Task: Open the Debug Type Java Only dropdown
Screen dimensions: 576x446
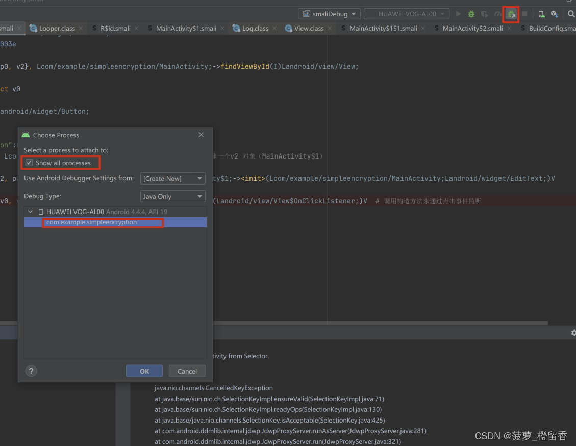Action: [x=172, y=196]
